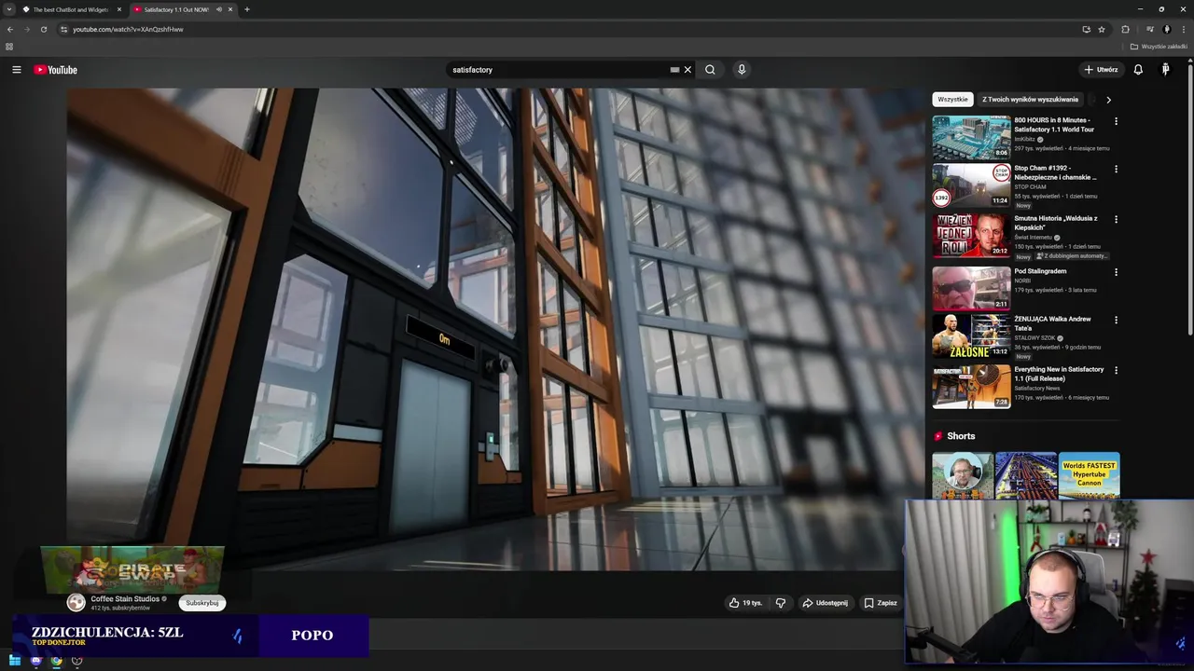The width and height of the screenshot is (1194, 671).
Task: Click the address bar URL
Action: [x=128, y=29]
